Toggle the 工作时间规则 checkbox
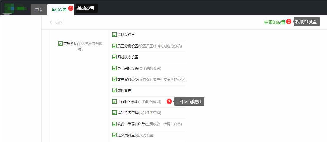Screen dimensions: 327x142 [x=115, y=102]
